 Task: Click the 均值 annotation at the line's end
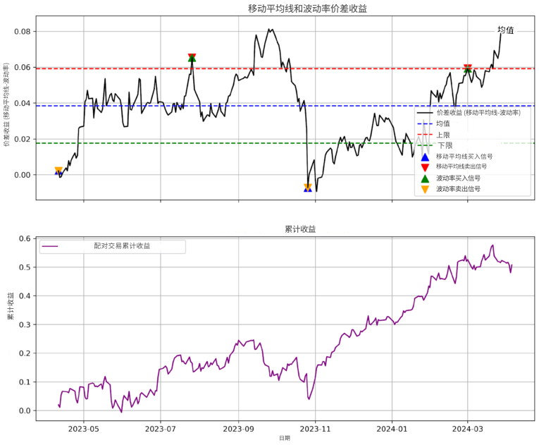pyautogui.click(x=505, y=30)
